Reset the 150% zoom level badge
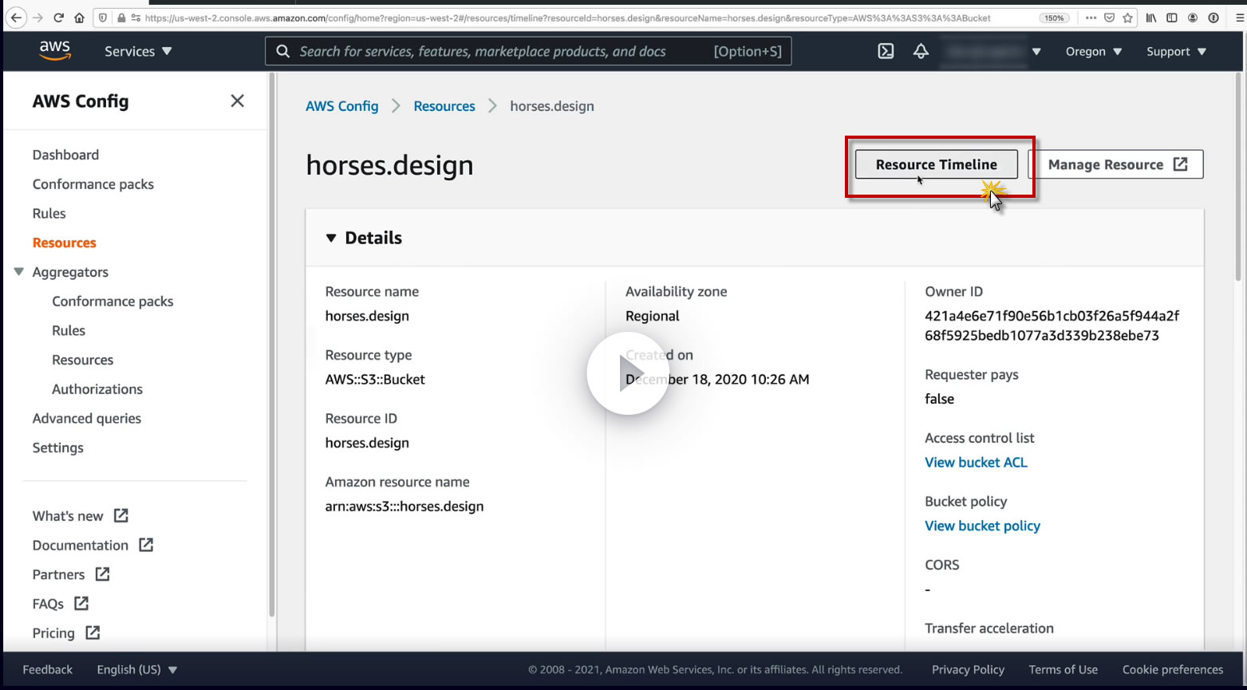The height and width of the screenshot is (690, 1247). [1054, 18]
